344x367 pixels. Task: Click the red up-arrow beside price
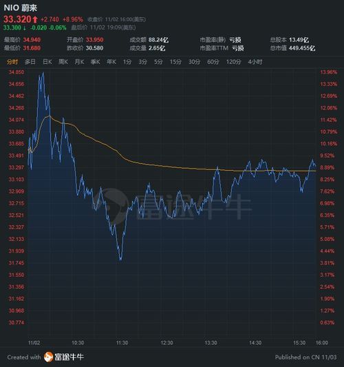point(35,19)
